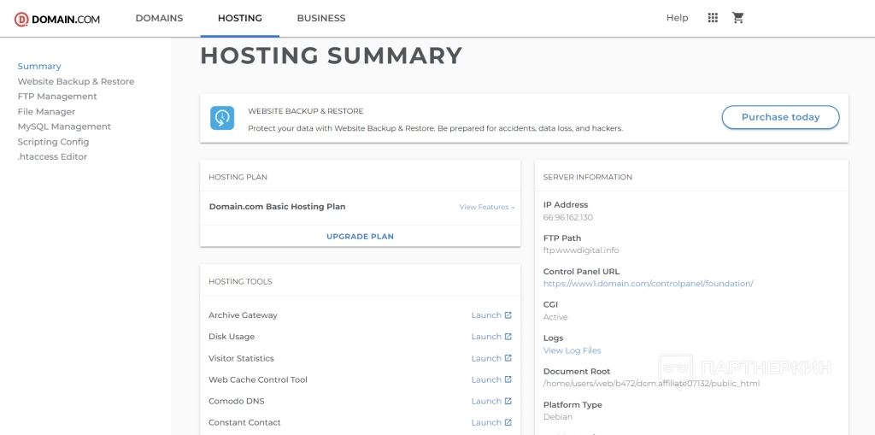The height and width of the screenshot is (435, 875).
Task: Go to FTP Management in sidebar
Action: click(x=57, y=97)
